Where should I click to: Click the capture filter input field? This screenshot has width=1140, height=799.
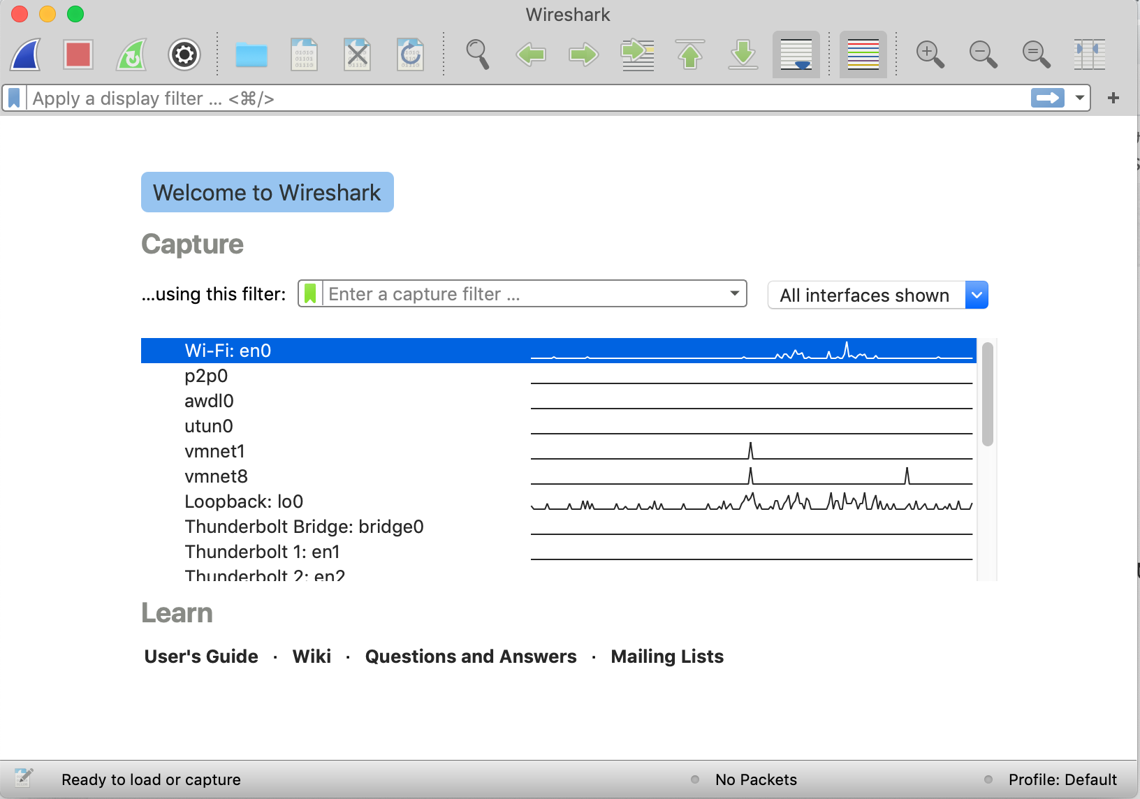pyautogui.click(x=524, y=294)
